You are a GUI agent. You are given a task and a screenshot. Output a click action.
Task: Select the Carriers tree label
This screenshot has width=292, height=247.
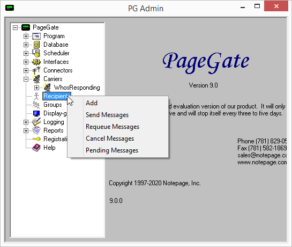[x=53, y=79]
